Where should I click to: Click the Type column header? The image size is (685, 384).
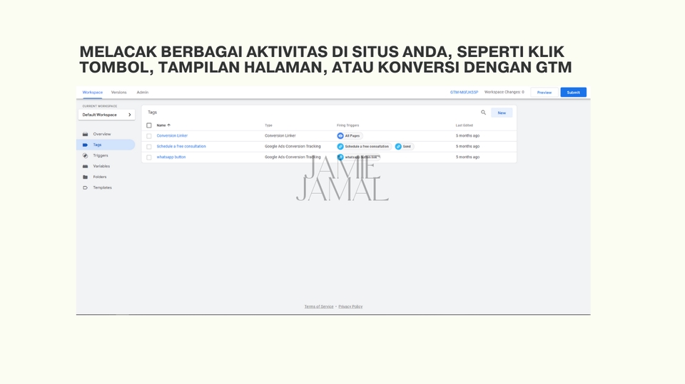coord(268,125)
